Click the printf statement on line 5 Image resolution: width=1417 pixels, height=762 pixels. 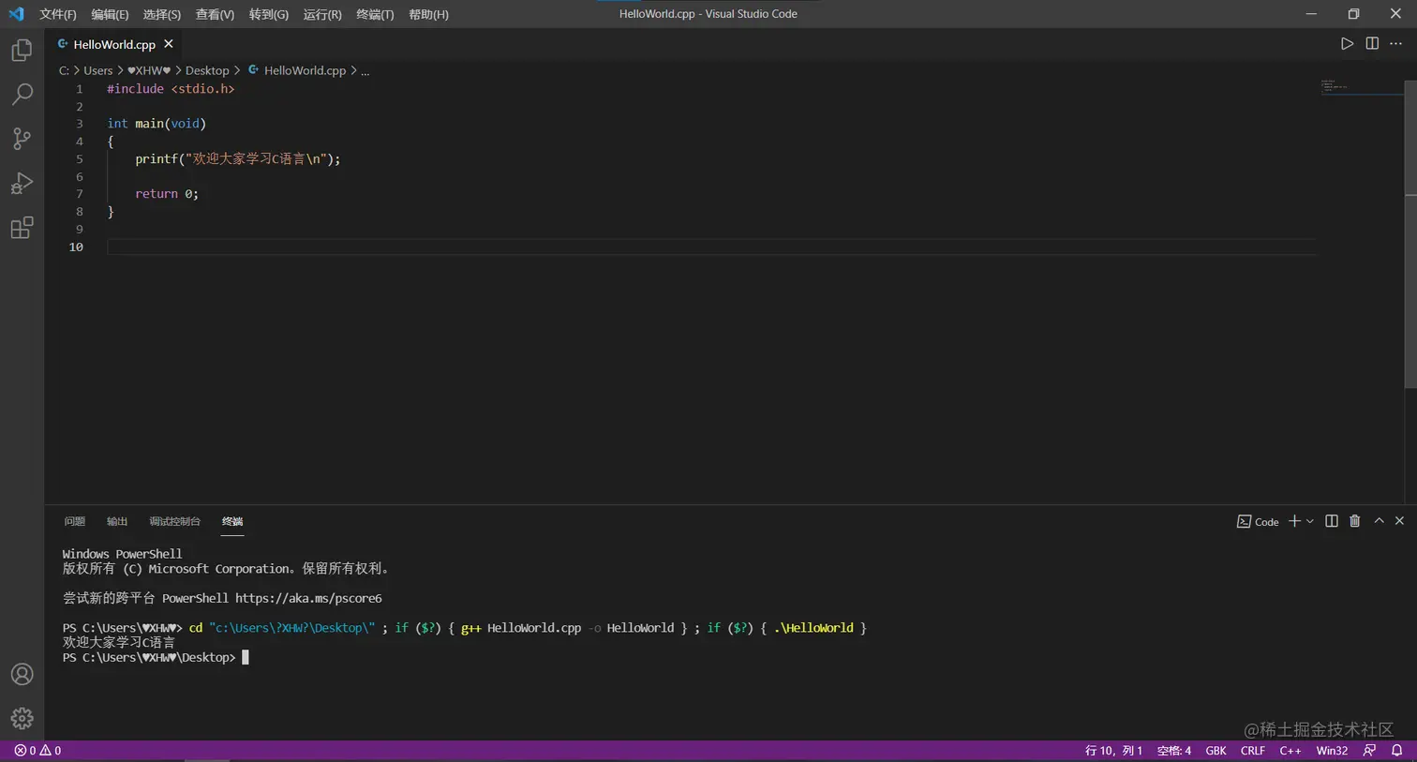coord(238,158)
